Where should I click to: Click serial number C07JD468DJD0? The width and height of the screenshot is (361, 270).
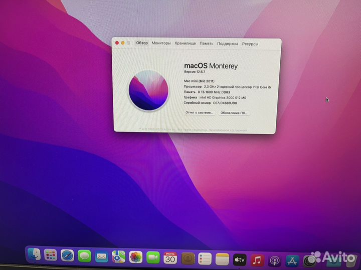click(x=225, y=103)
